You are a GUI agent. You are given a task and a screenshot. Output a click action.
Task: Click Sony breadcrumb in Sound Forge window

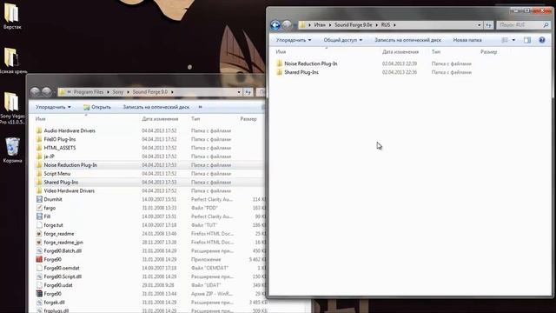pos(118,92)
